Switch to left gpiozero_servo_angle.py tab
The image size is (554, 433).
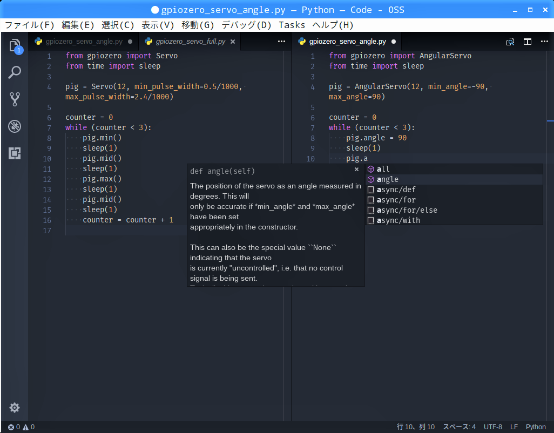(84, 42)
